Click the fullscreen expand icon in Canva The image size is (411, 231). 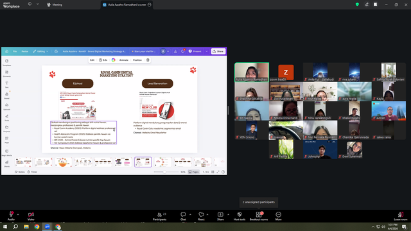point(218,172)
